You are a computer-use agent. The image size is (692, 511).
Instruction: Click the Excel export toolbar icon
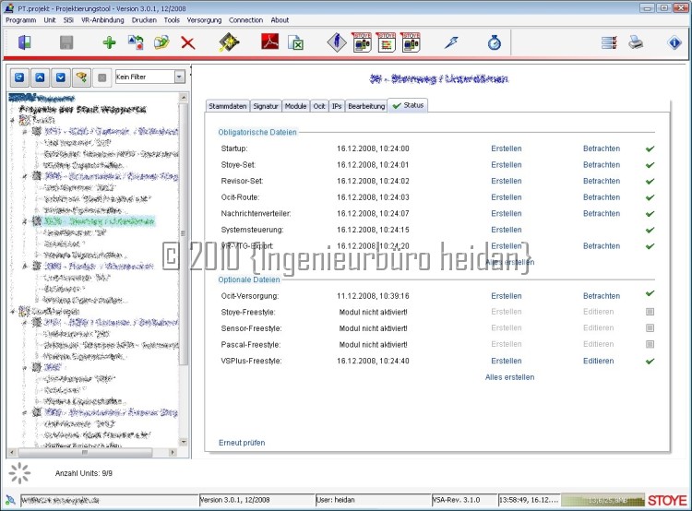point(296,43)
